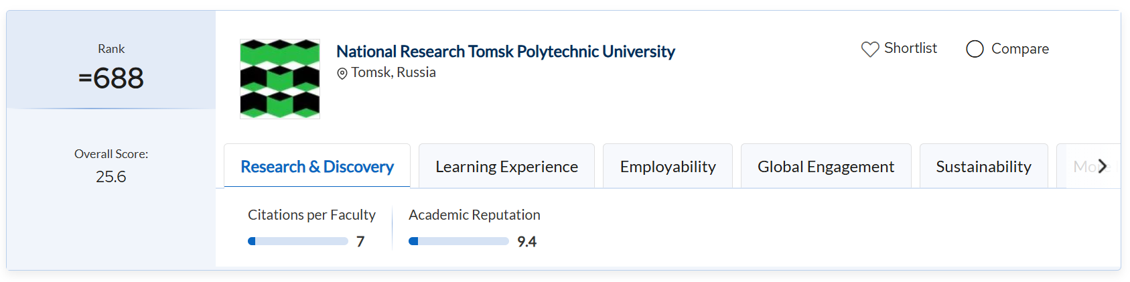Click the Tomsk, Russia location text

[x=393, y=72]
